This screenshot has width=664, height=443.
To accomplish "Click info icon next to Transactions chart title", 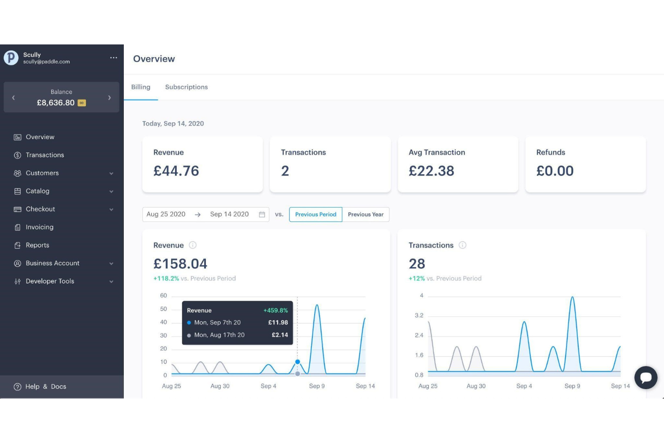I will 463,245.
